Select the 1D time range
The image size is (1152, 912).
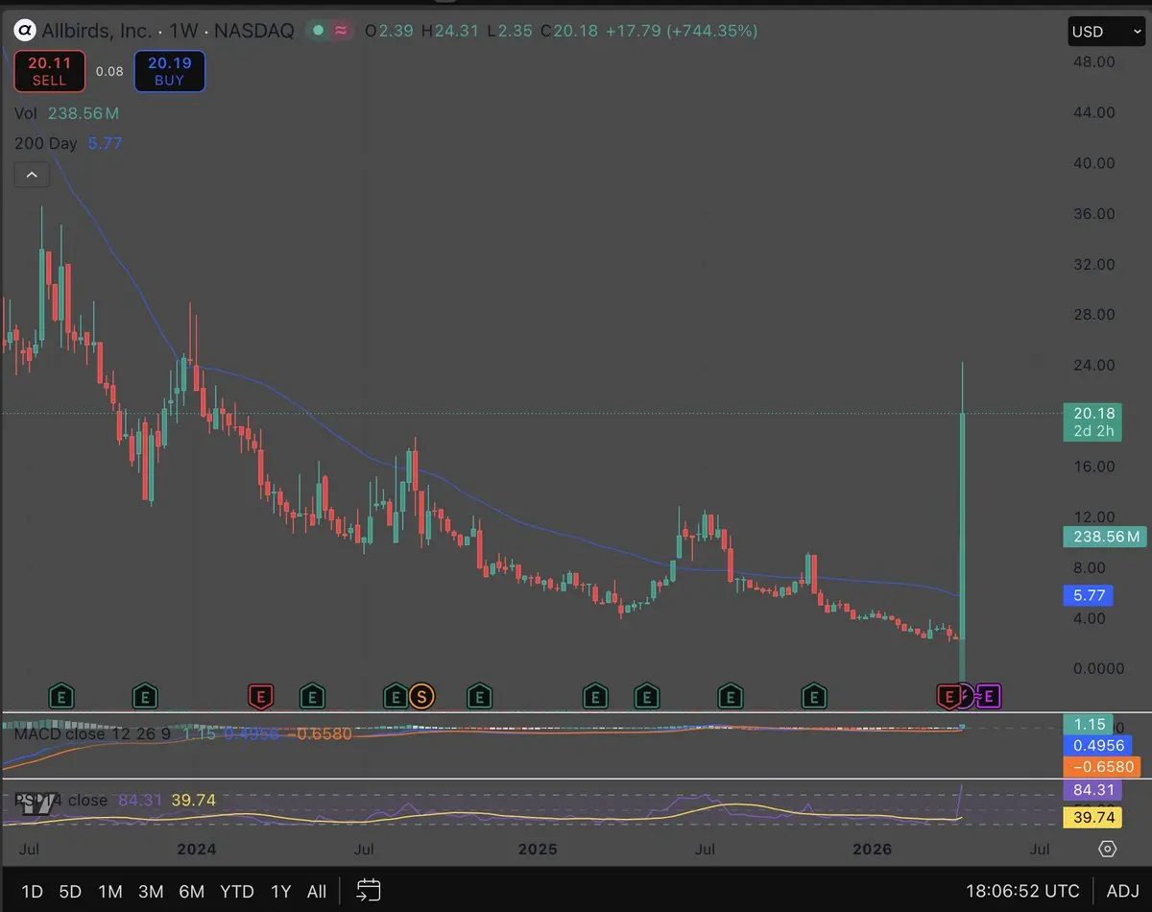pyautogui.click(x=32, y=891)
